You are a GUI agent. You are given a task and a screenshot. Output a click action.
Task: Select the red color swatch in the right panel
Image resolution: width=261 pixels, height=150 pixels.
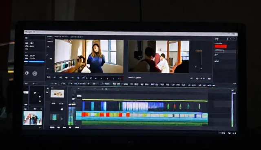coord(221,46)
